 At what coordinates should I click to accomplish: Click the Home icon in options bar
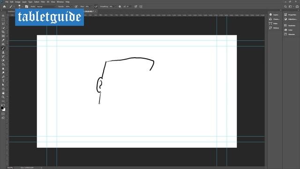tap(4, 7)
